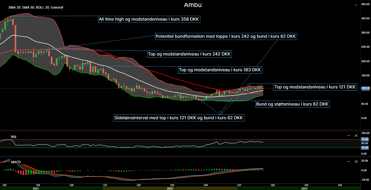The height and width of the screenshot is (190, 371).
Task: Select the 'Top og modstandsniveau i kurs 183 DKK' label
Action: click(x=220, y=70)
